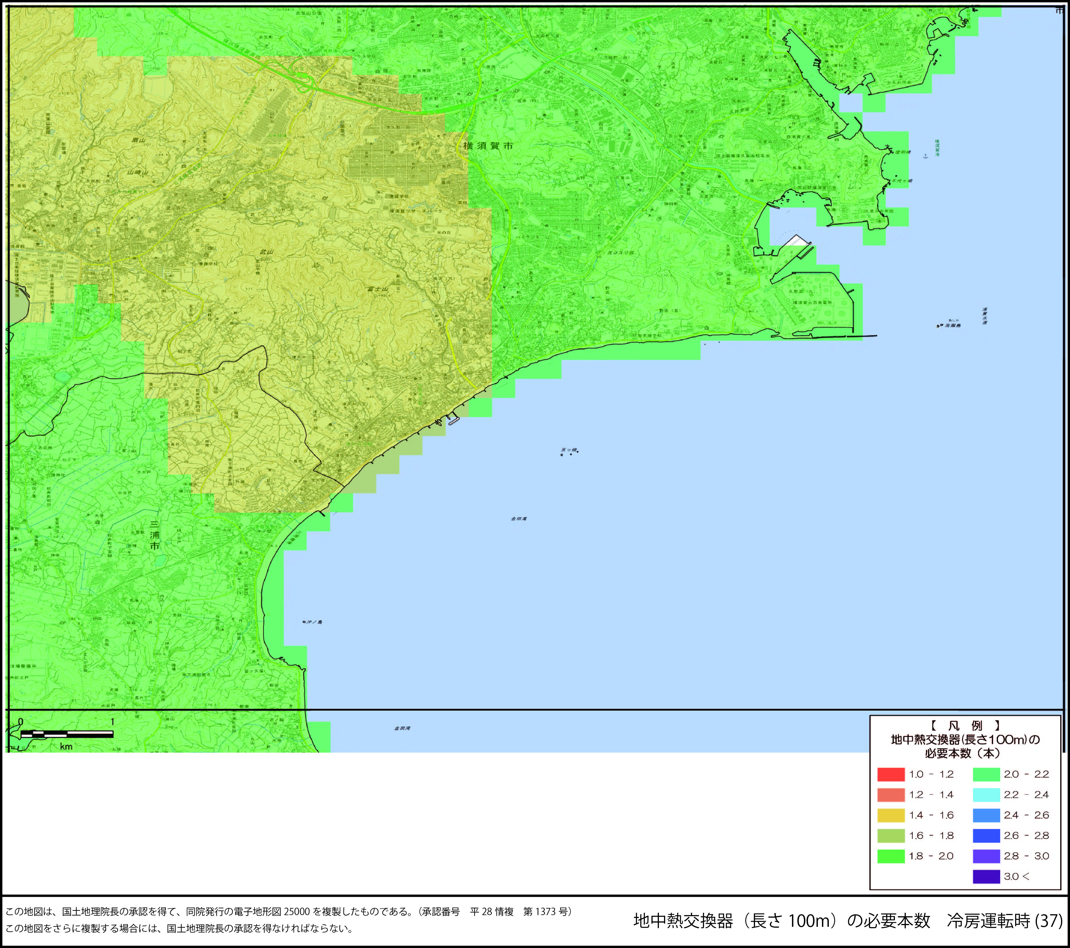
Task: Click the olive 1.6 - 1.8 legend swatch
Action: (891, 836)
